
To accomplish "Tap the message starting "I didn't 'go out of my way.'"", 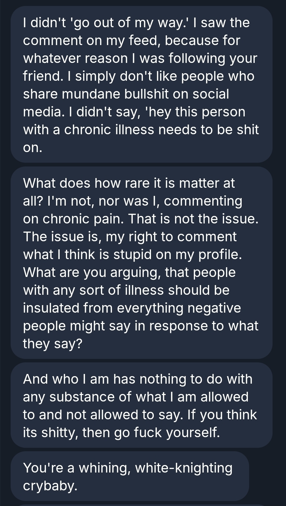I will tap(141, 84).
